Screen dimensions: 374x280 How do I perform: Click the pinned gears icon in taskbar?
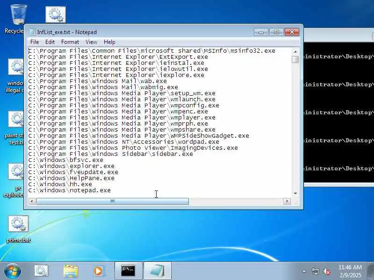pyautogui.click(x=41, y=271)
